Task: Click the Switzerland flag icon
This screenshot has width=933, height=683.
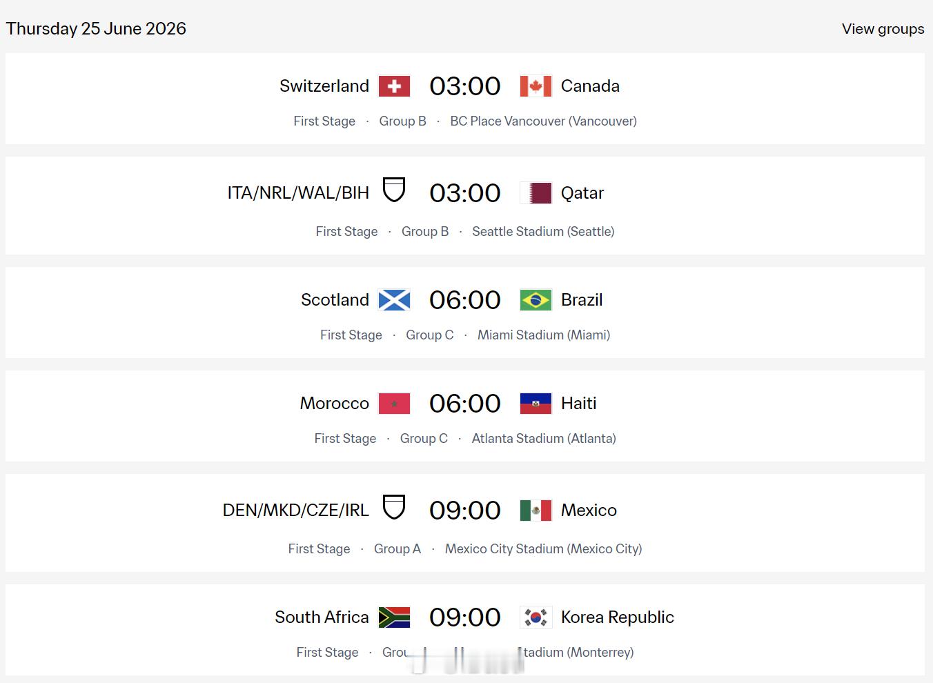Action: pyautogui.click(x=394, y=86)
